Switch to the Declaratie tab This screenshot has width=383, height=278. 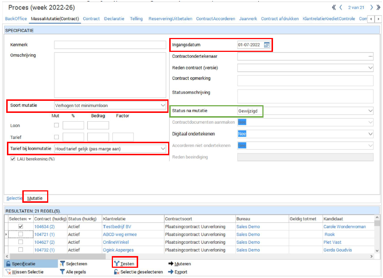[114, 19]
